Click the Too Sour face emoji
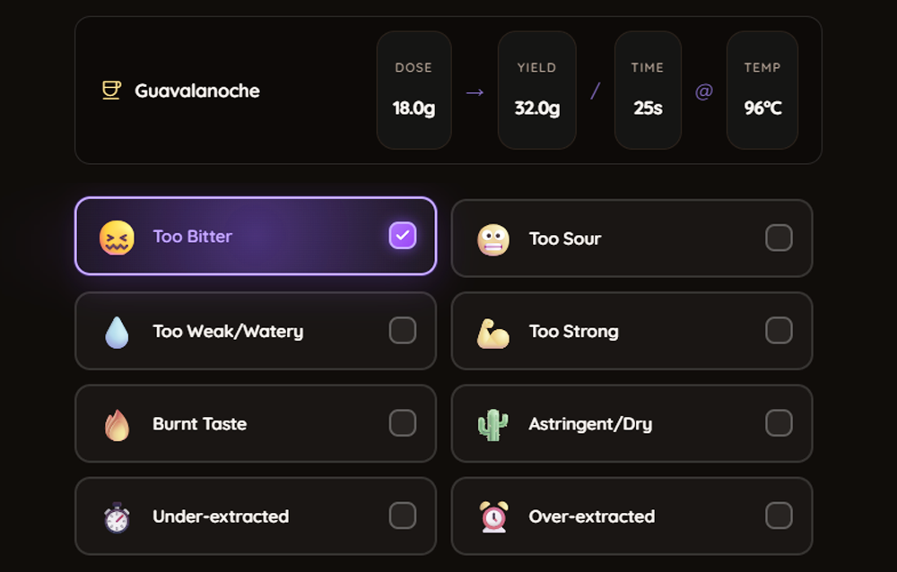Image resolution: width=897 pixels, height=572 pixels. (x=493, y=239)
